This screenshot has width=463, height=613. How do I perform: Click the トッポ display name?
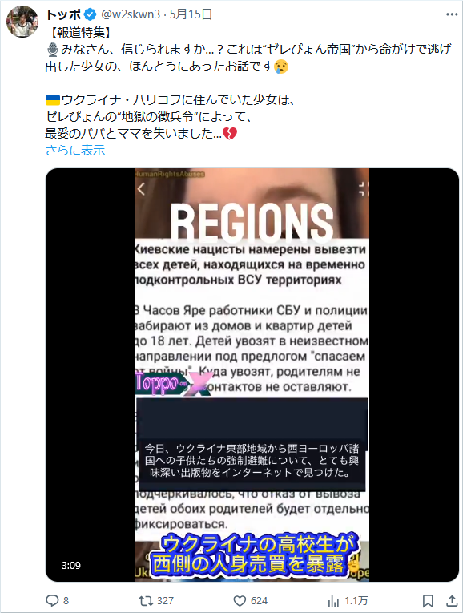click(63, 14)
